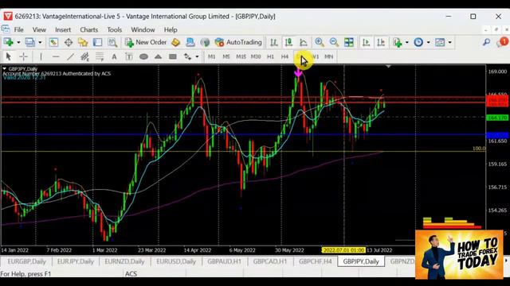
Task: Open the Data Window crosshair-circle icon
Action: pyautogui.click(x=69, y=42)
